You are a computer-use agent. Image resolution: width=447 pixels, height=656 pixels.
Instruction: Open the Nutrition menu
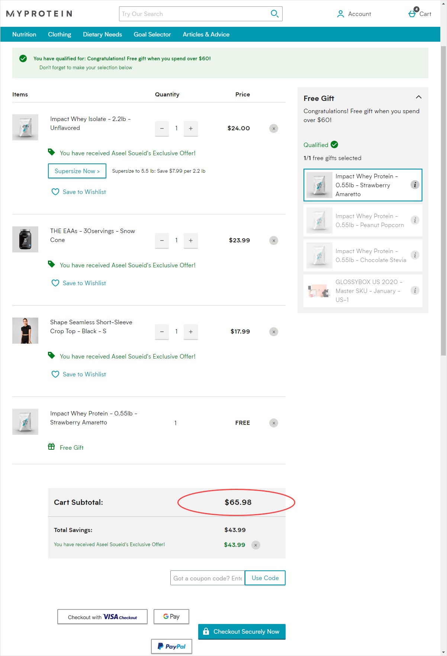tap(24, 34)
